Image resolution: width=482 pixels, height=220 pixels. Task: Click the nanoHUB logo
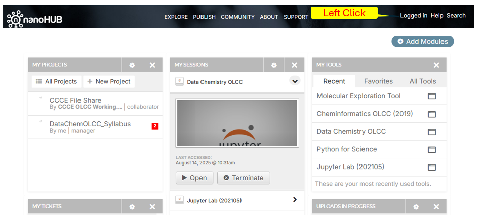[34, 19]
